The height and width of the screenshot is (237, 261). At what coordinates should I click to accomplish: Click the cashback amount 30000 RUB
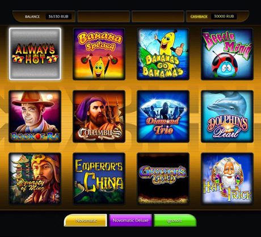pyautogui.click(x=224, y=16)
